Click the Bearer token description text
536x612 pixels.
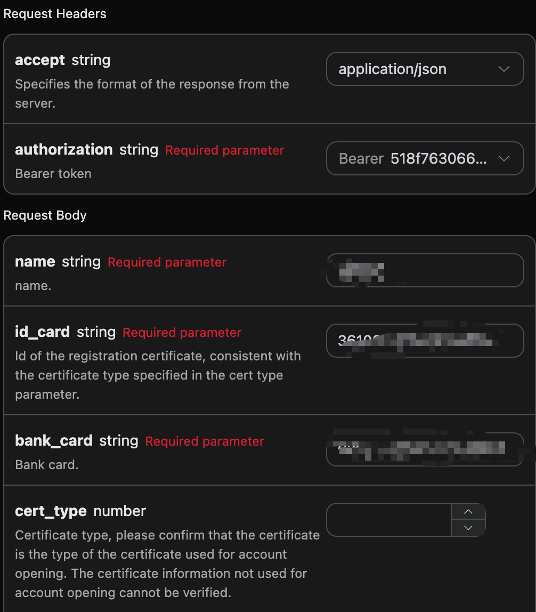click(x=53, y=174)
